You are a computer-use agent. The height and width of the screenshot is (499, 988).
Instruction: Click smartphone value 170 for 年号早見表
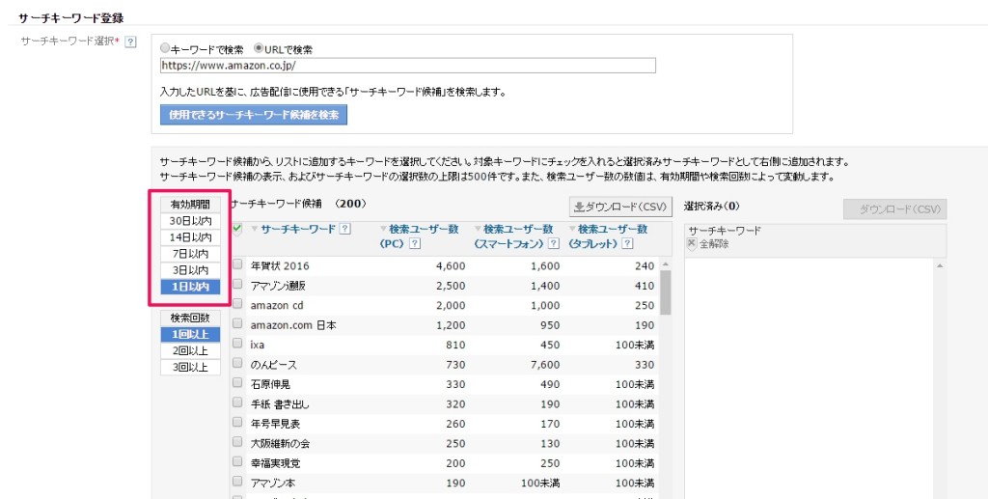click(549, 424)
